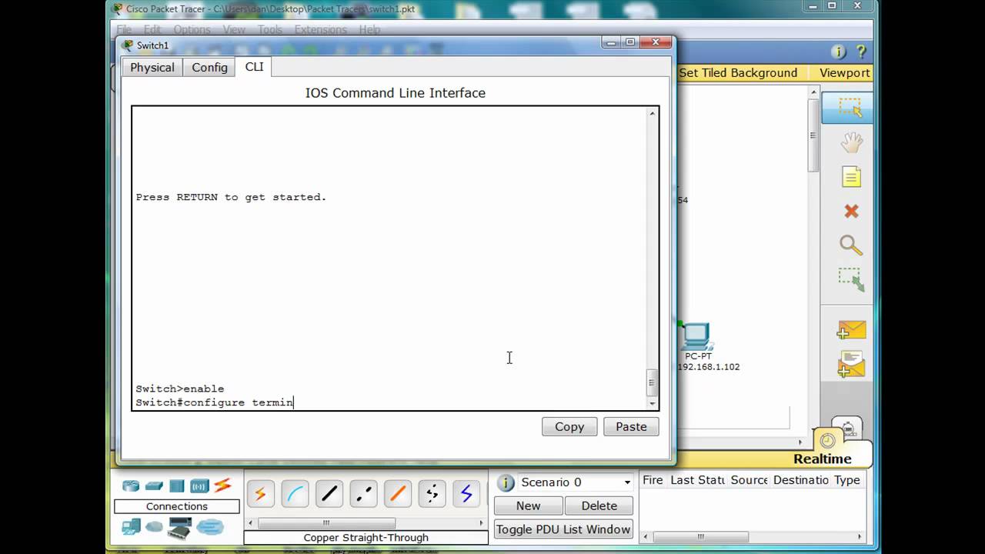The image size is (985, 554).
Task: Add a Complex PDU open envelope
Action: [851, 364]
